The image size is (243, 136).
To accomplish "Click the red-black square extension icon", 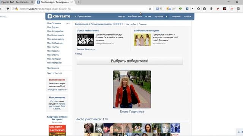I will [x=224, y=9].
